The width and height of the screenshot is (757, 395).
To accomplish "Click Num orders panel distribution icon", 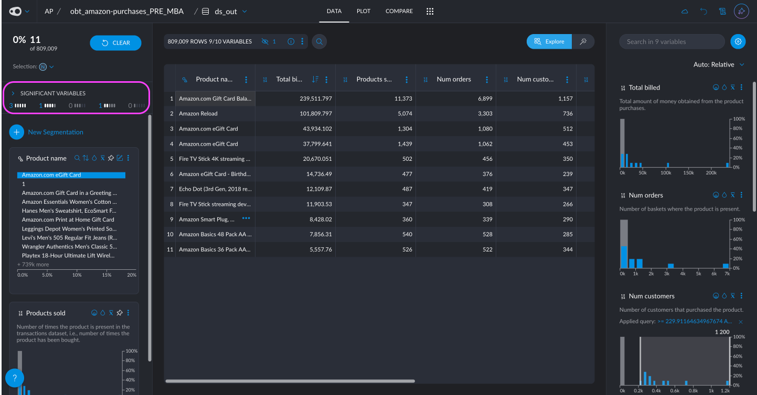I will [716, 195].
